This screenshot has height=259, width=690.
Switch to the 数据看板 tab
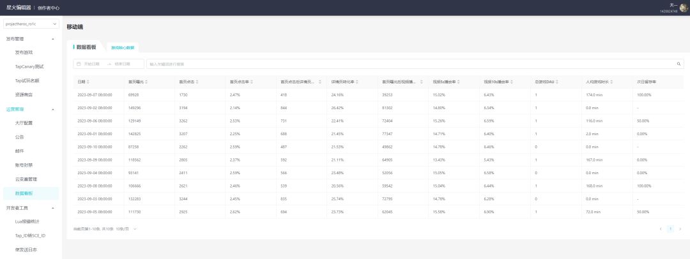[86, 47]
